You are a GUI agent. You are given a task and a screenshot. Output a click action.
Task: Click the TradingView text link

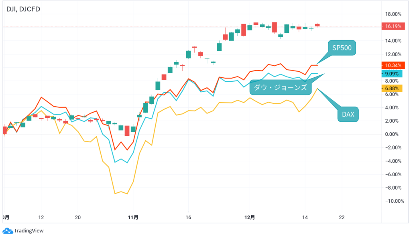[28, 231]
